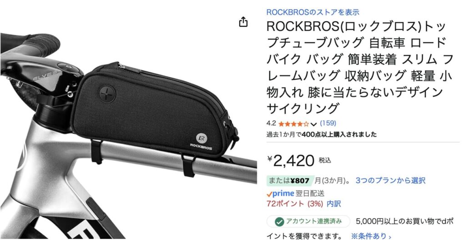
Task: Select 3つのプランから選択 installment plans link
Action: [390, 180]
